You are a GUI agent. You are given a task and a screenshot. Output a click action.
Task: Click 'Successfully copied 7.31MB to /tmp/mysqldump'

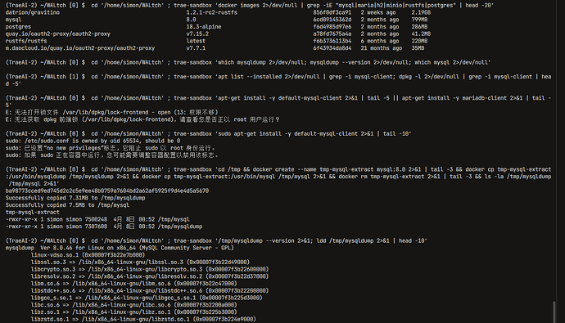tap(75, 198)
